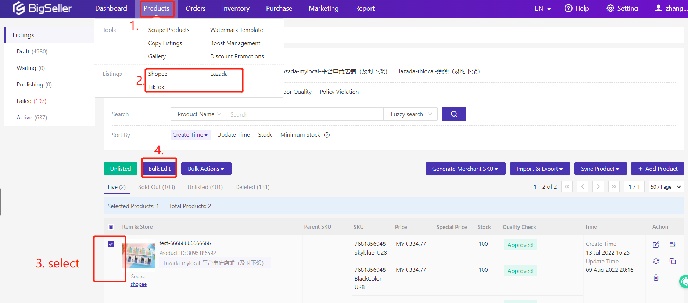Expand Generate Merchant SKU dropdown
This screenshot has height=303, width=688.
(466, 169)
